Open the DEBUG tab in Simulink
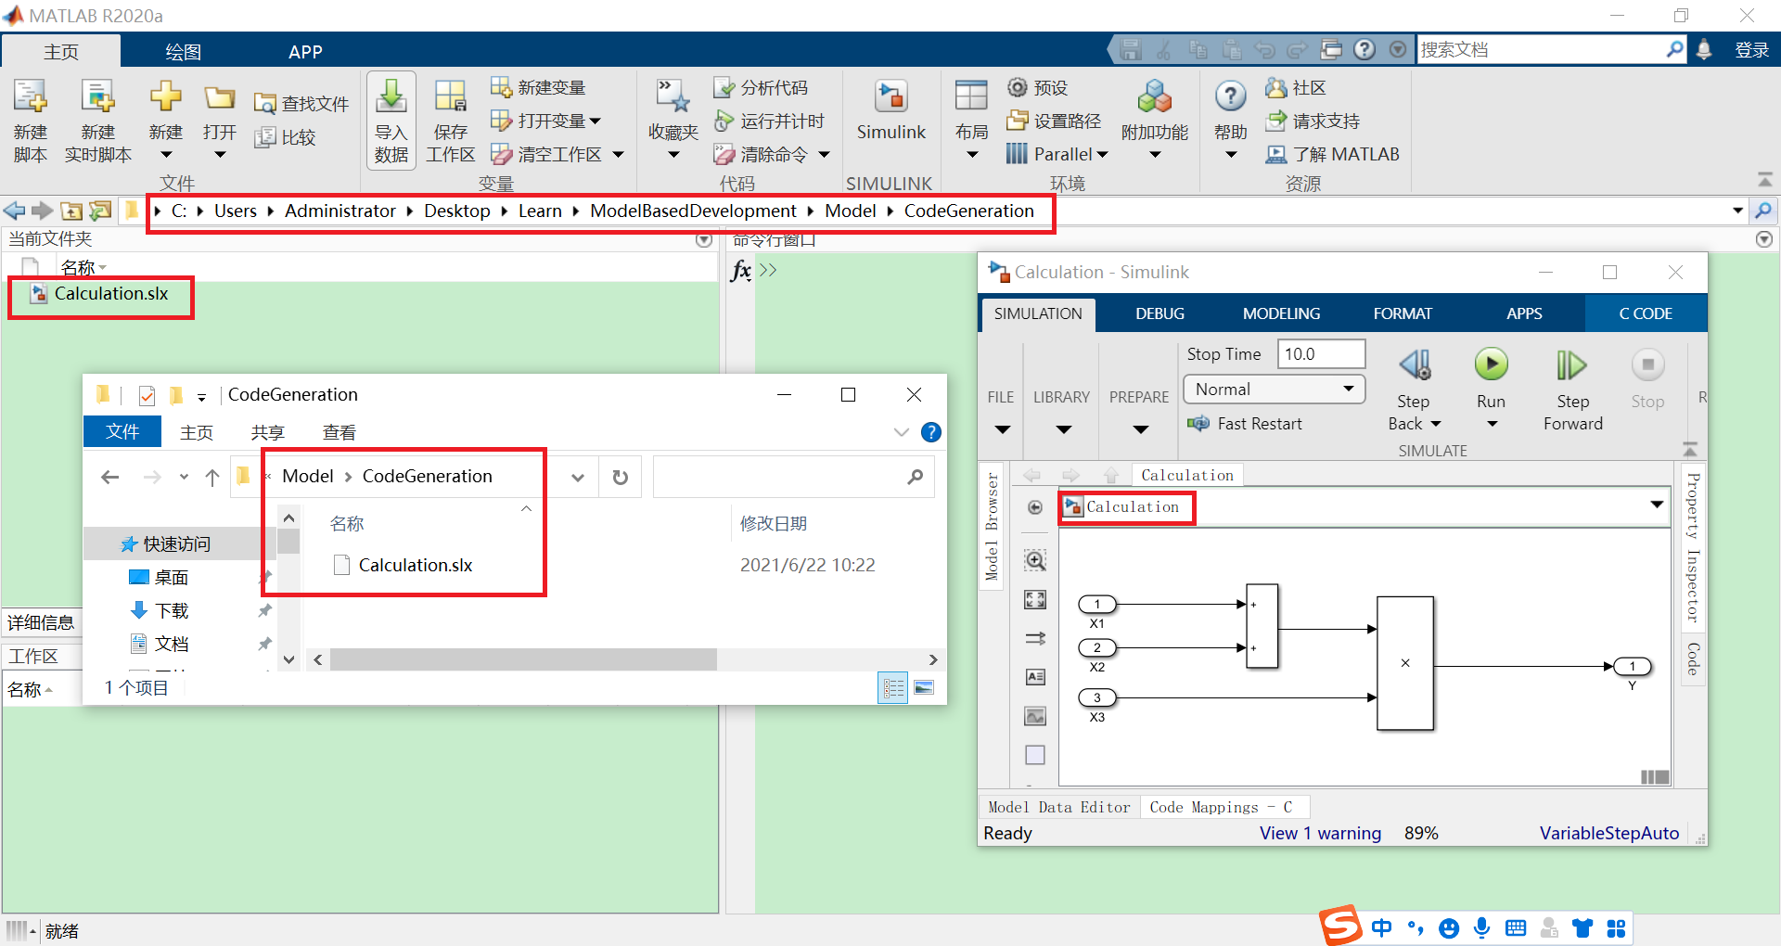 [x=1160, y=313]
